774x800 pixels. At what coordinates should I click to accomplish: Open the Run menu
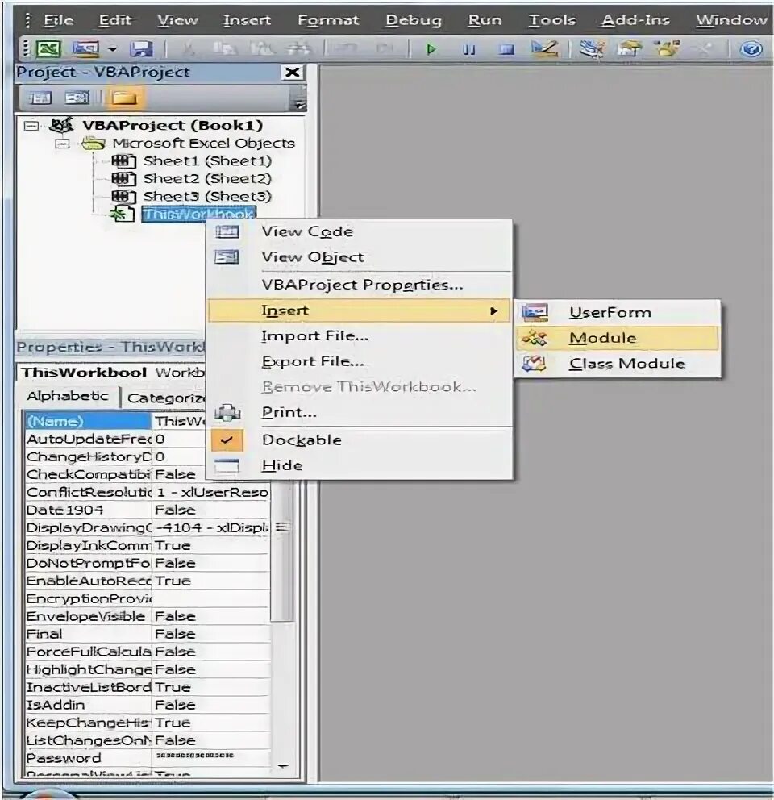[x=485, y=20]
